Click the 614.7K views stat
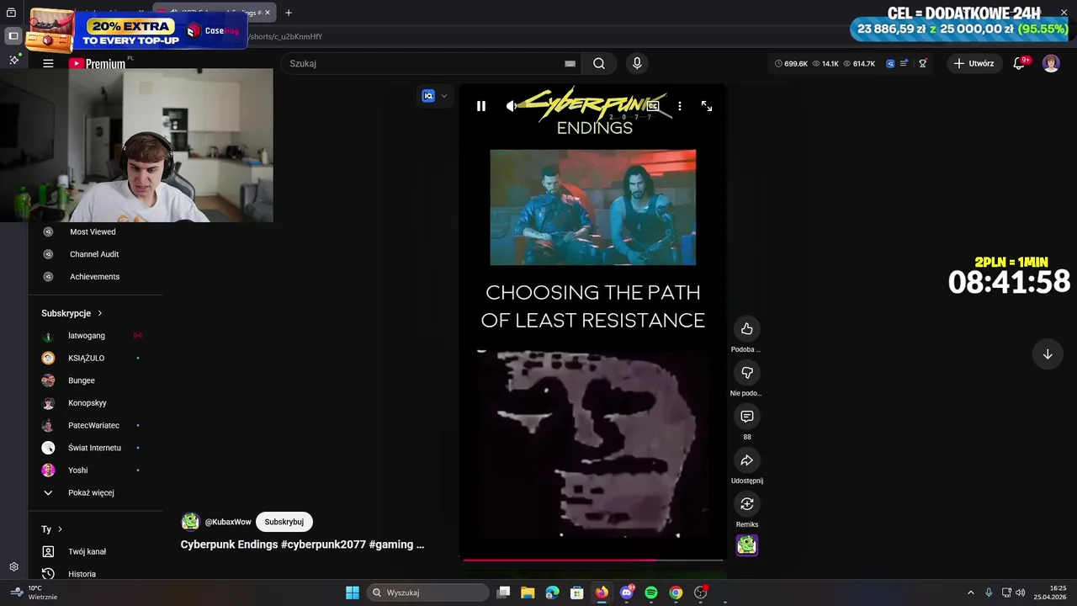 point(858,63)
